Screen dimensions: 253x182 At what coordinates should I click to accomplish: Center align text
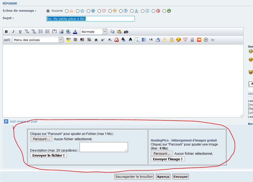(75, 40)
